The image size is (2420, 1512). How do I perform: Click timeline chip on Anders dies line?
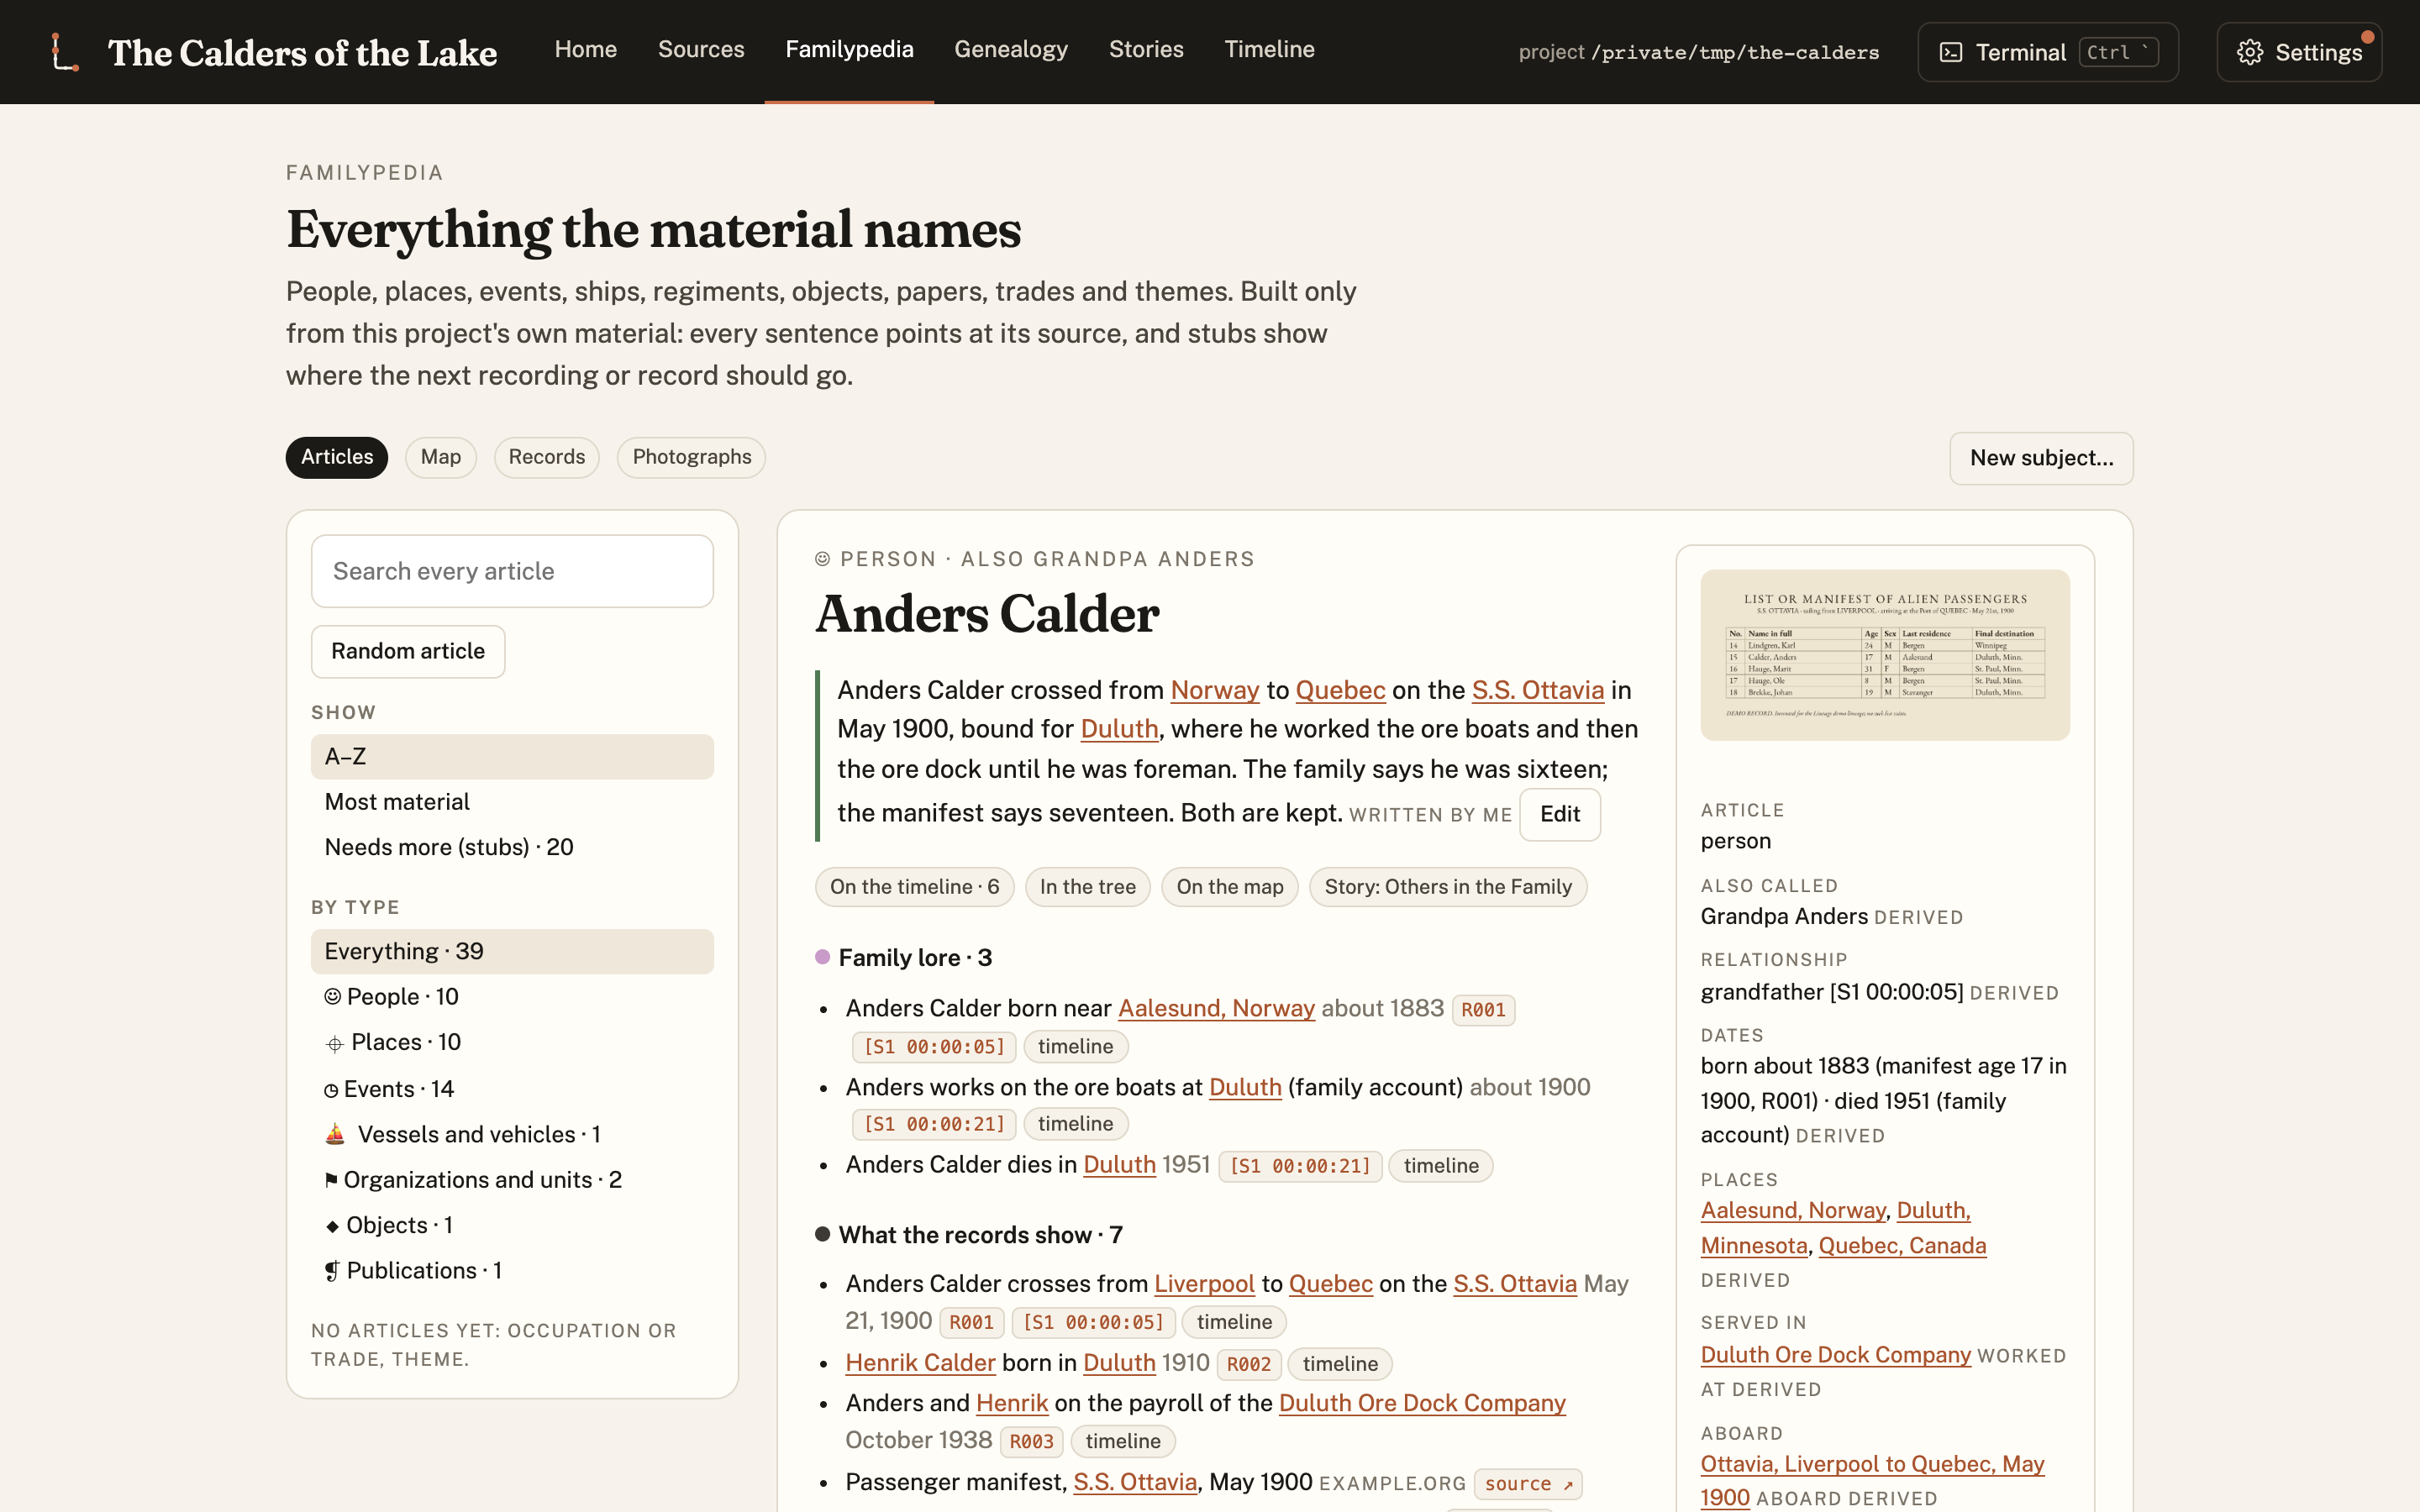[x=1440, y=1166]
